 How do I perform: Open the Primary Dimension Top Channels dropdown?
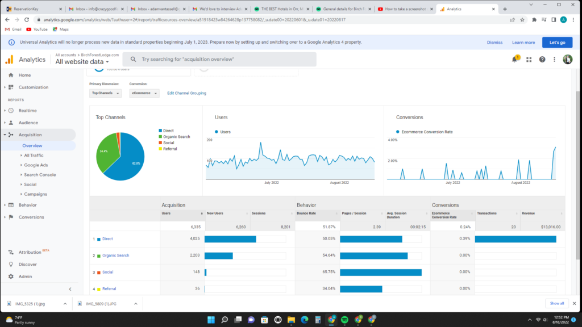pos(105,93)
